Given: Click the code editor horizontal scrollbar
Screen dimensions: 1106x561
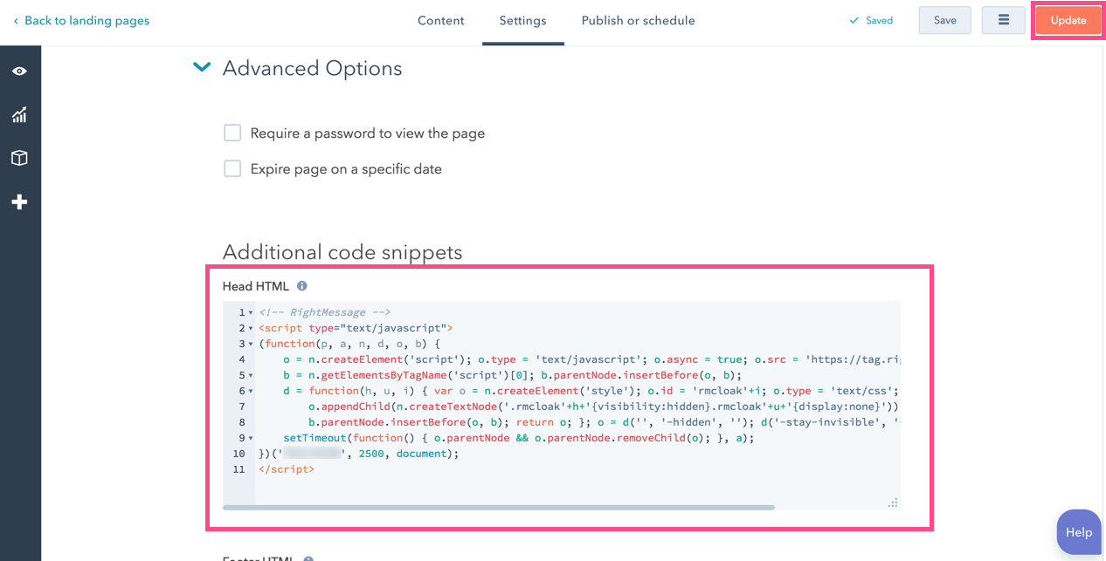Looking at the screenshot, I should tap(499, 507).
